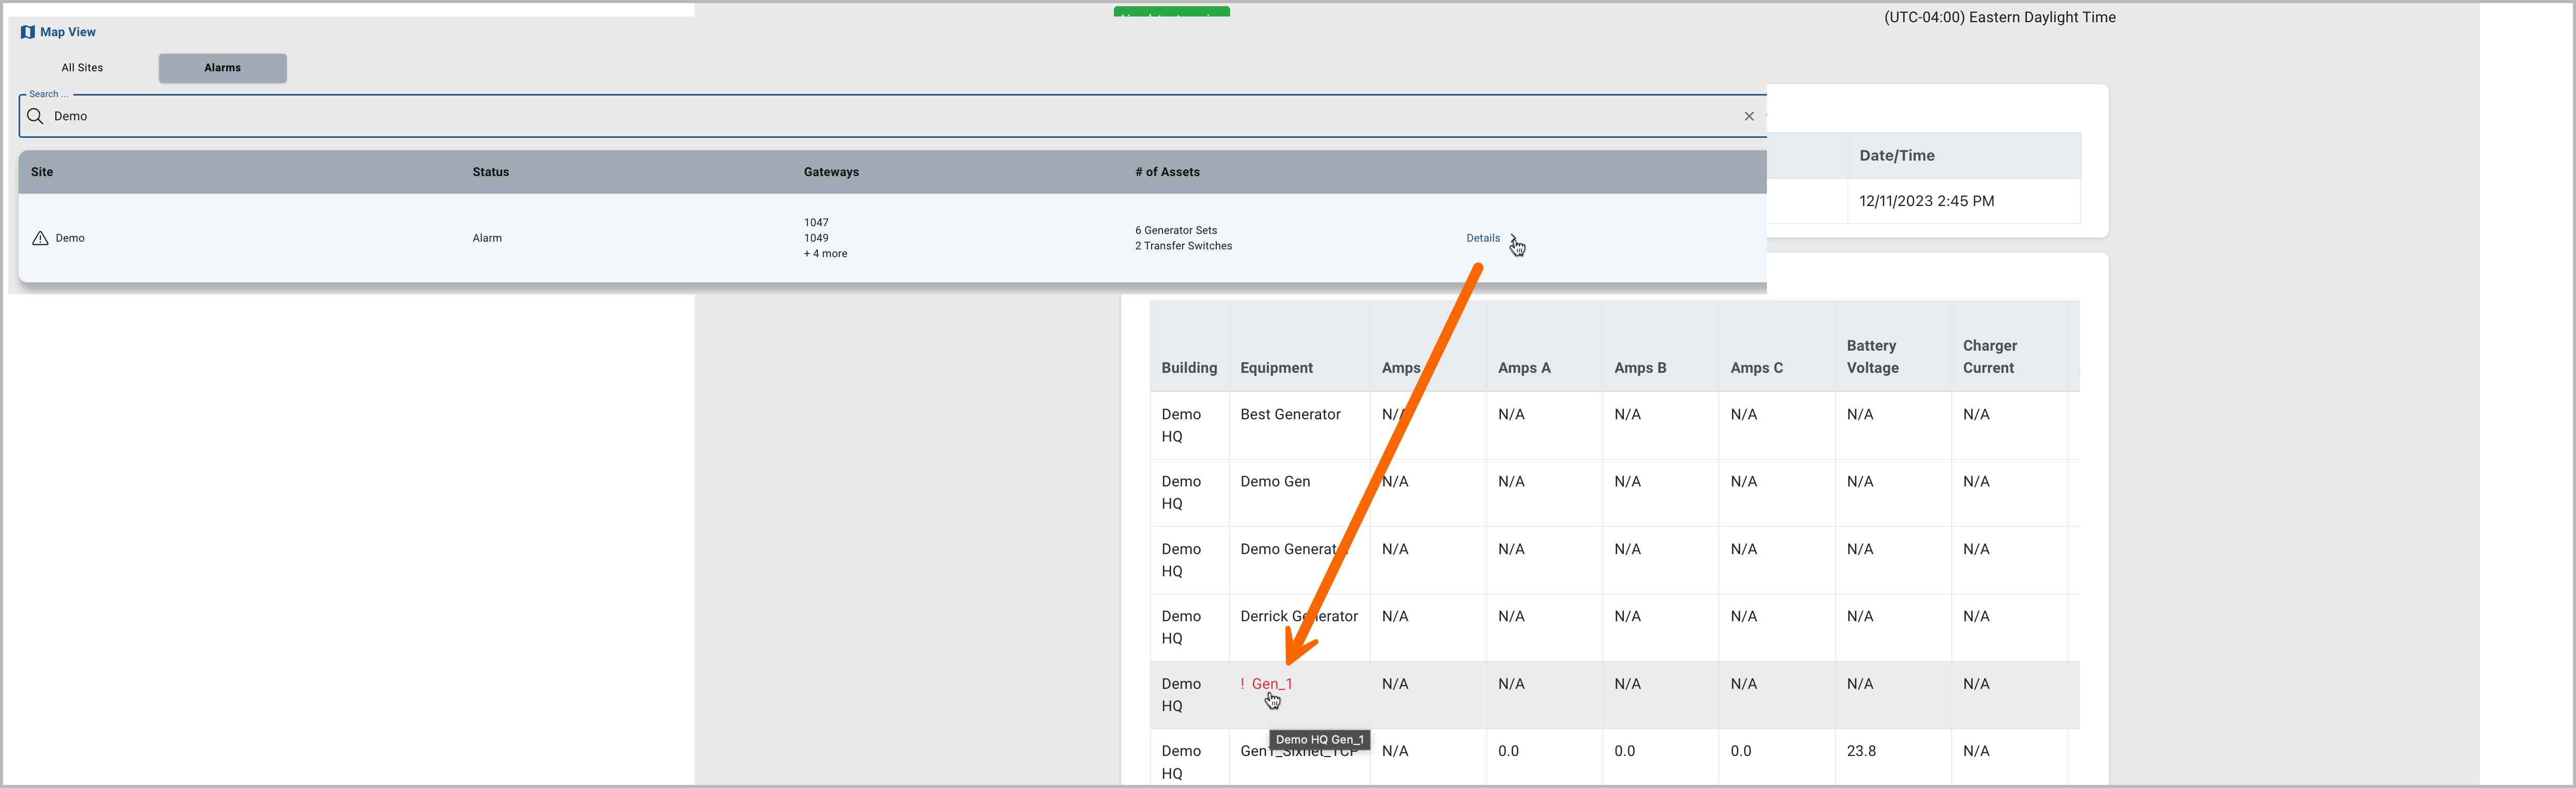Clear the search field with X

coord(1749,116)
